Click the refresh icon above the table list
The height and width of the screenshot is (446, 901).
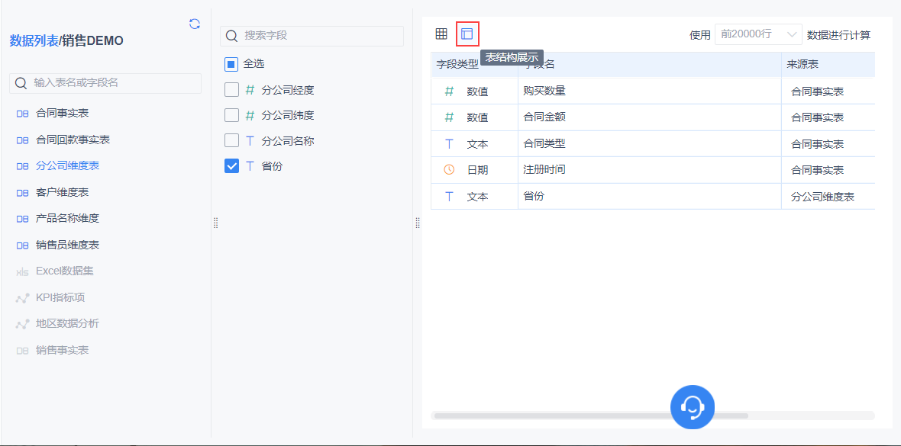pos(195,24)
